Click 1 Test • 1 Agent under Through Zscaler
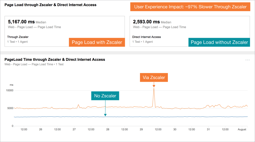The width and height of the screenshot is (255, 142). 18,42
